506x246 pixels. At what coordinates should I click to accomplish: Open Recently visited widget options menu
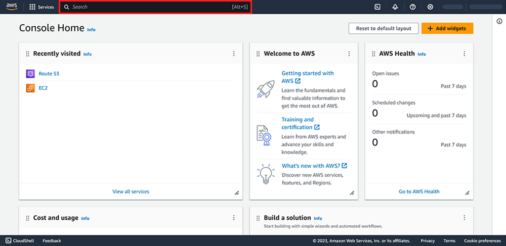point(234,54)
